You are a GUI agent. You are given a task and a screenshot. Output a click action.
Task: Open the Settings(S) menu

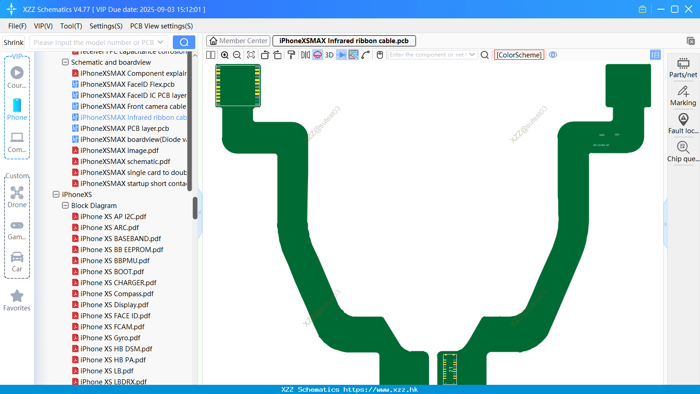(106, 26)
